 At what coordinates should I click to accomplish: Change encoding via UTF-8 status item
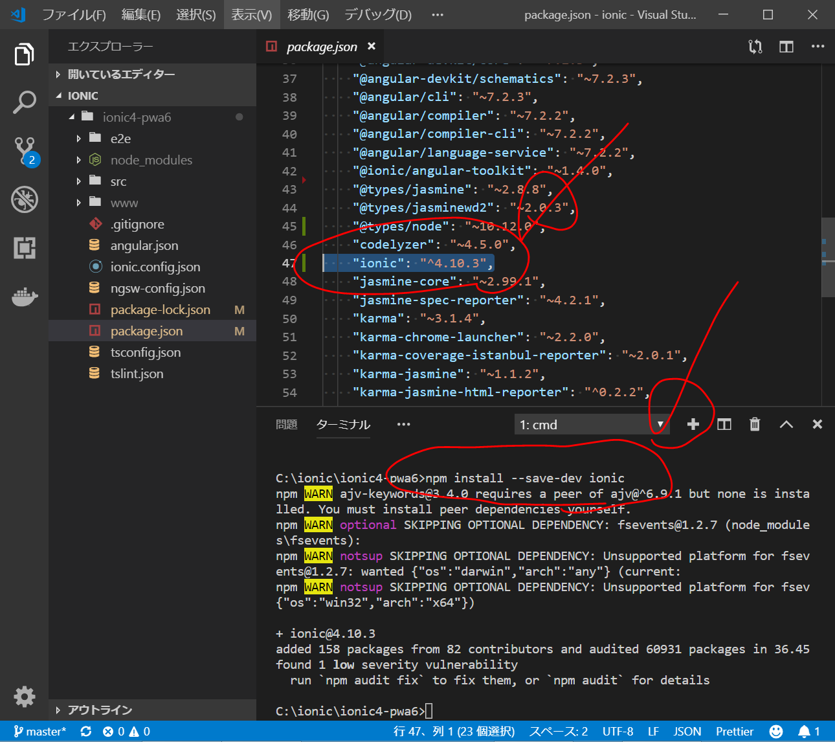pyautogui.click(x=618, y=732)
